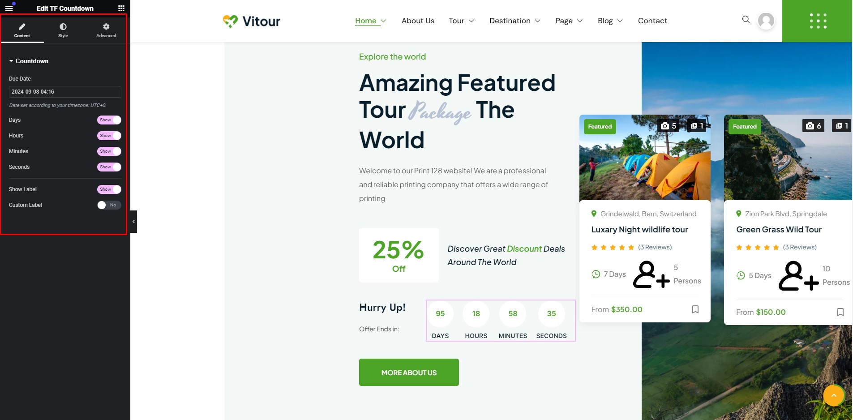Open the user profile avatar icon

(x=766, y=21)
